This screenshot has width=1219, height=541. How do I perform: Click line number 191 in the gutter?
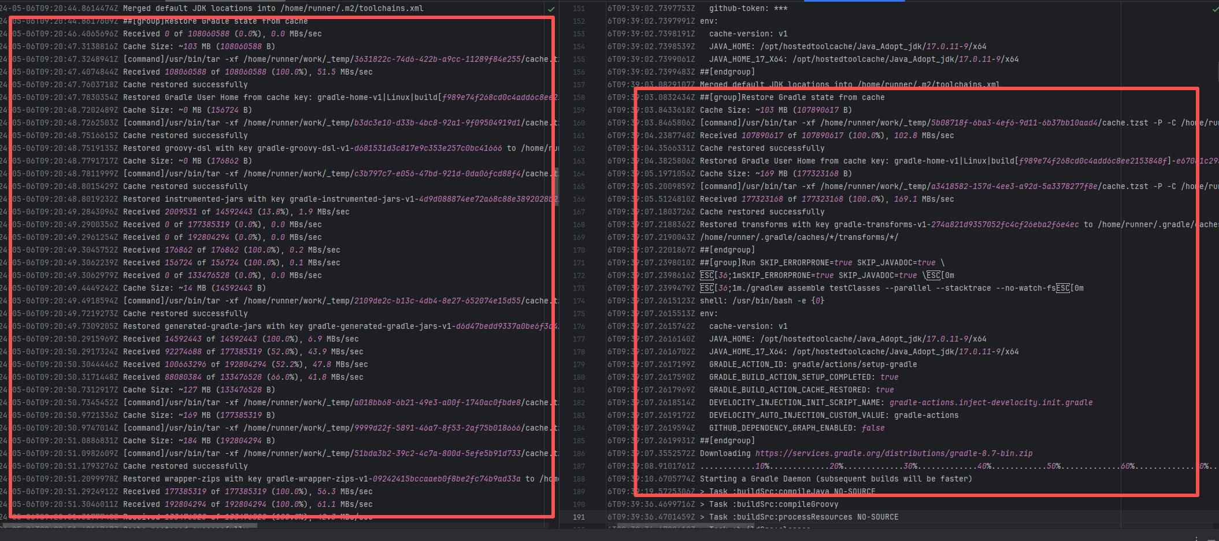579,517
